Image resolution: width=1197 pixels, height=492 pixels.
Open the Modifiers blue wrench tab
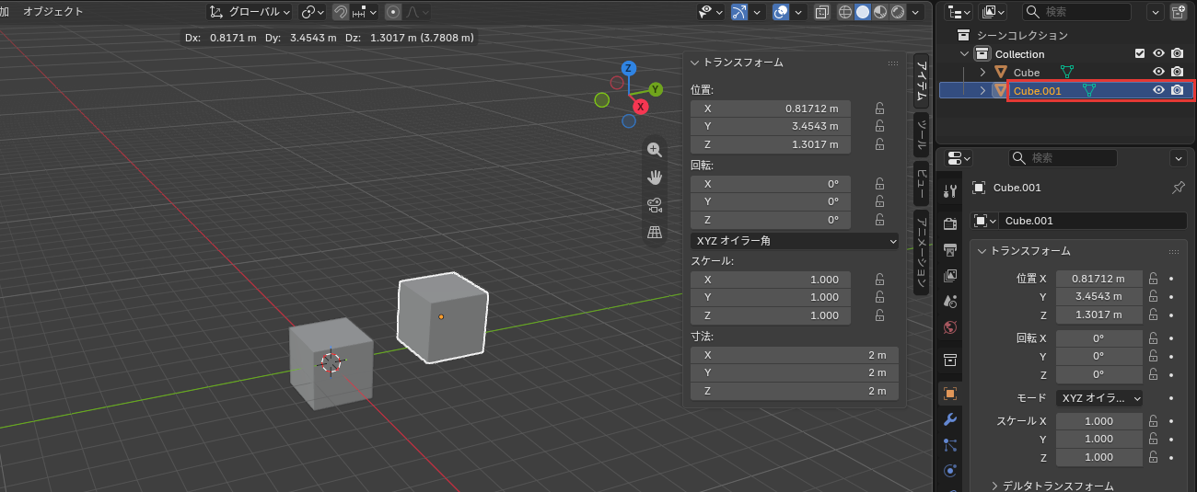949,419
